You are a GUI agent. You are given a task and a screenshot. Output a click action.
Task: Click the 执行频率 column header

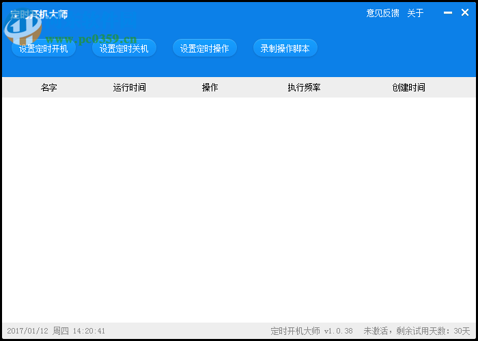[x=304, y=88]
